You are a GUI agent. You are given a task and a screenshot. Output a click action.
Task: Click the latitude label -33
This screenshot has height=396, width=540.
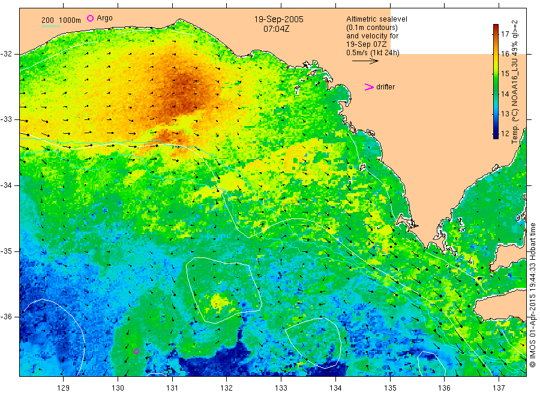6,119
